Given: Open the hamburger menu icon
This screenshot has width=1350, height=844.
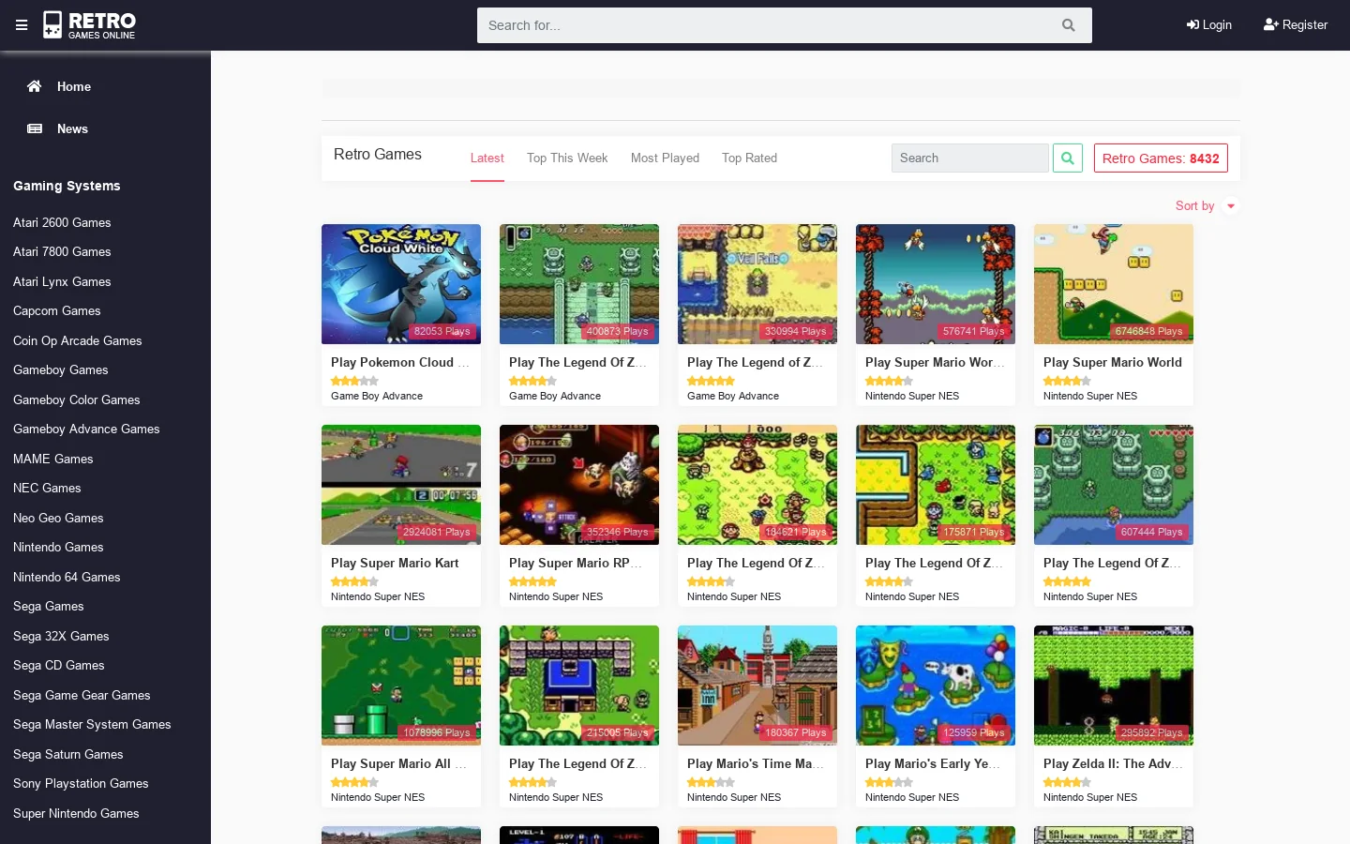Looking at the screenshot, I should coord(22,25).
